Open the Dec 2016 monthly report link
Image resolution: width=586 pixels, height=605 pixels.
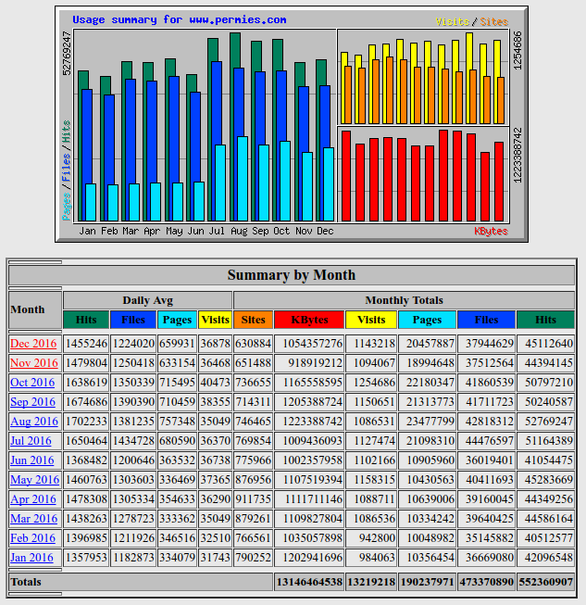point(33,344)
